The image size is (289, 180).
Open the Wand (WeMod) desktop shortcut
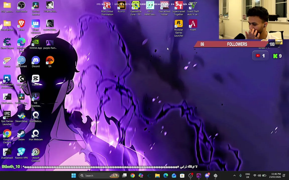(x=36, y=27)
